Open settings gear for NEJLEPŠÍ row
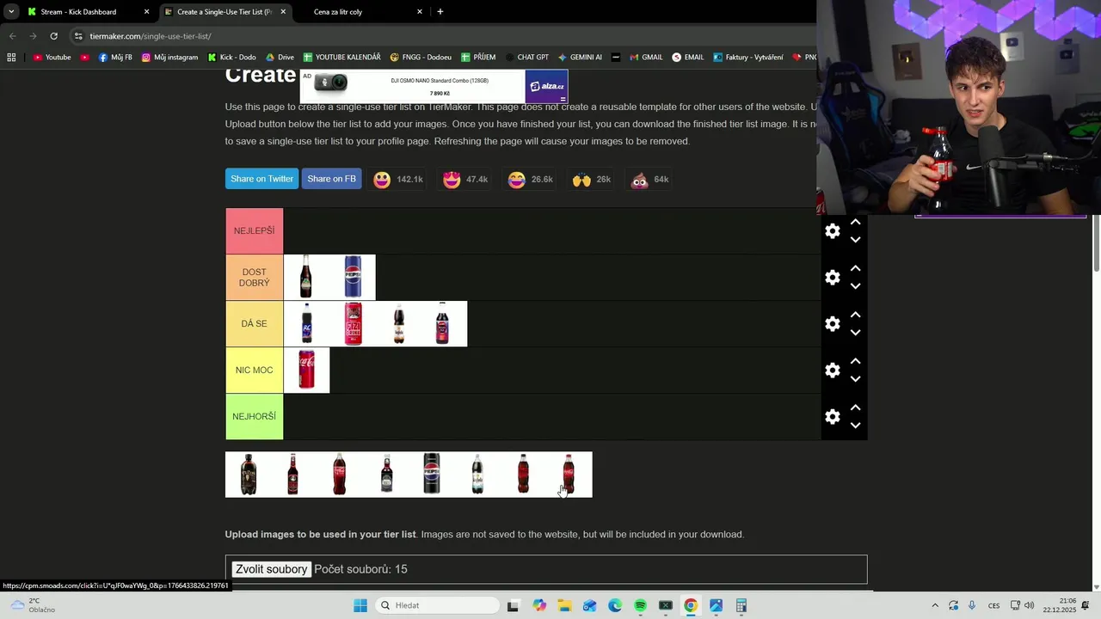 [x=832, y=231]
